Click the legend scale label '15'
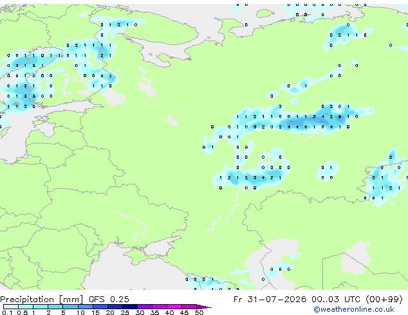The image size is (408, 315). coord(95,312)
